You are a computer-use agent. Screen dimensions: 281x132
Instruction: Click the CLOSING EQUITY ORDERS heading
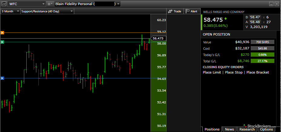coord(223,67)
